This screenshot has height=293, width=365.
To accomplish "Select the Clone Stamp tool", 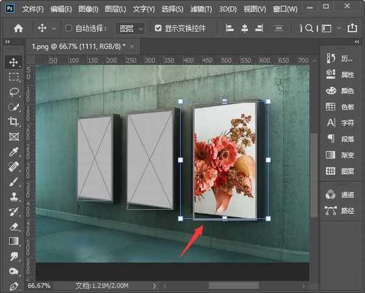I will (13, 196).
